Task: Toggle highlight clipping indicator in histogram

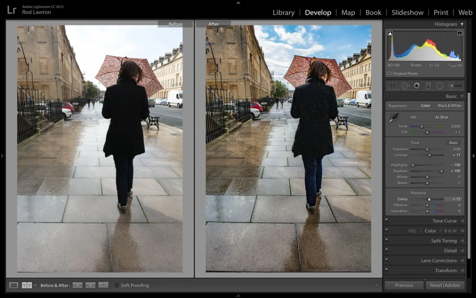Action: click(460, 33)
